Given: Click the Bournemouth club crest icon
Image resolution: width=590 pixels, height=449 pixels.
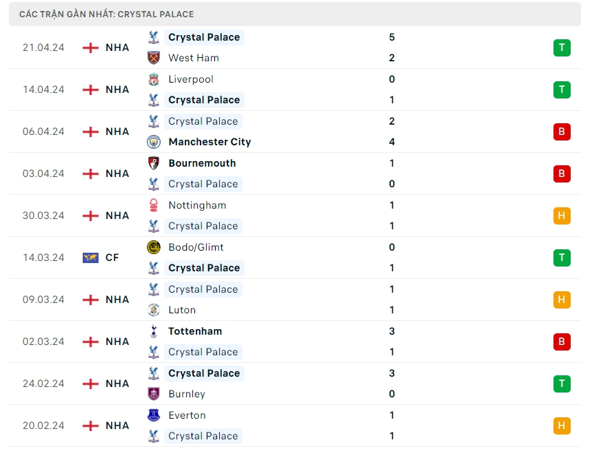Looking at the screenshot, I should pyautogui.click(x=154, y=163).
